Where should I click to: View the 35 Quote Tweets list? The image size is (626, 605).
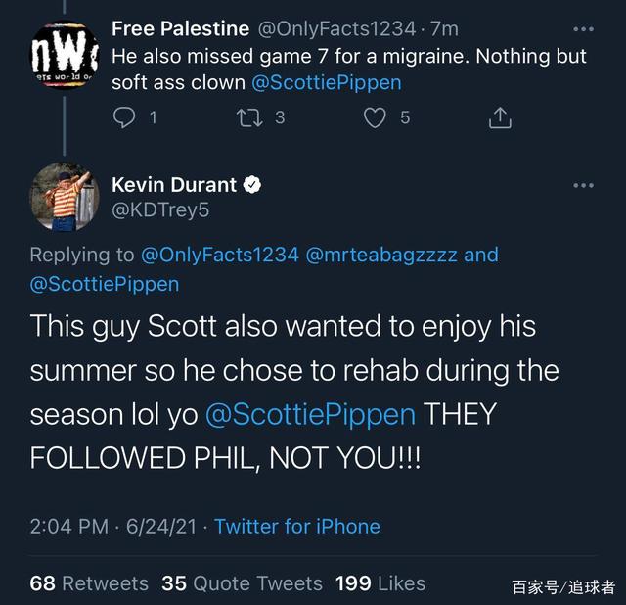click(242, 582)
